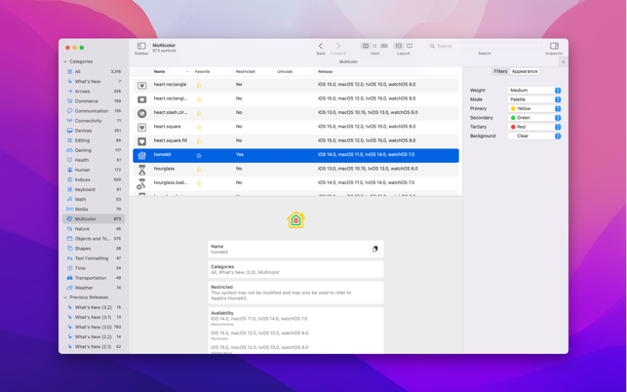This screenshot has height=392, width=627.
Task: Click the heart.square.fill symbol icon
Action: pyautogui.click(x=142, y=141)
